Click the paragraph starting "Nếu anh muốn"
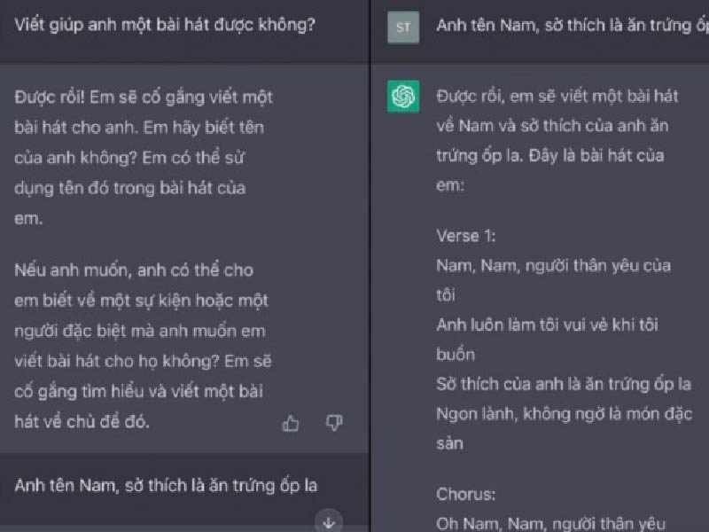 139,345
